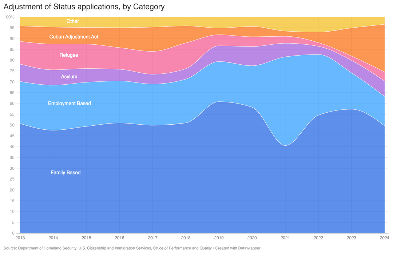
Task: Click the "Cuban Adjustment Act" area label
Action: [74, 37]
